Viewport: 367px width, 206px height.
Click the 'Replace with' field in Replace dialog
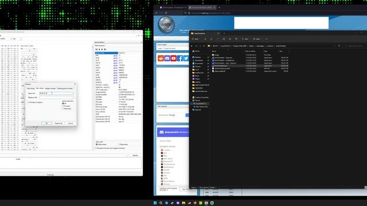[x=56, y=97]
